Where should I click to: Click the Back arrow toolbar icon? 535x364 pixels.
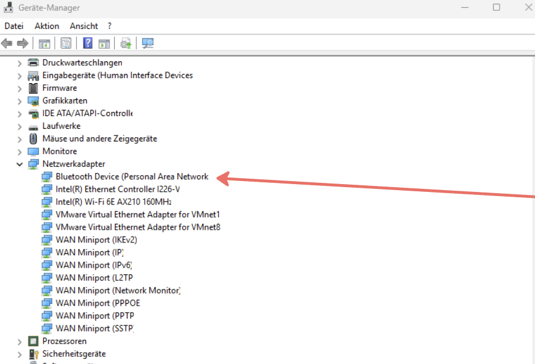pyautogui.click(x=7, y=43)
